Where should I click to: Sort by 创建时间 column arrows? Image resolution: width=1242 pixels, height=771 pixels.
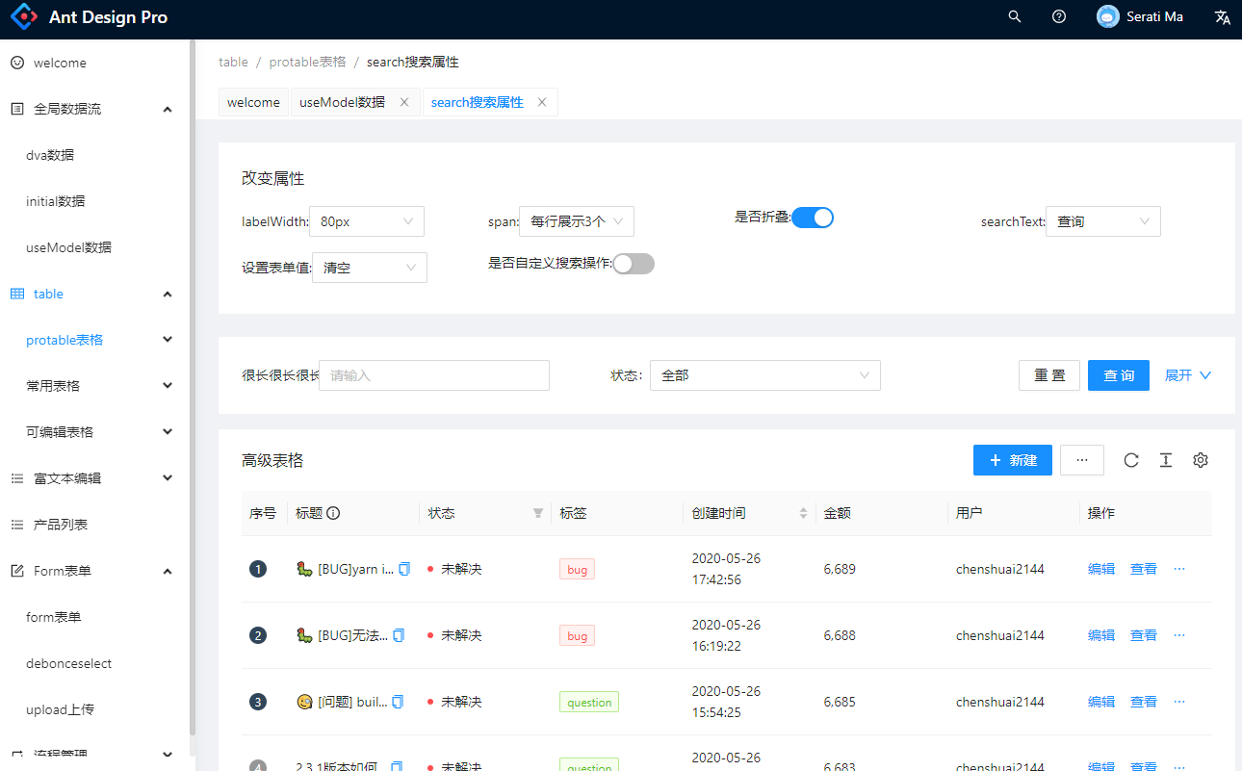803,514
